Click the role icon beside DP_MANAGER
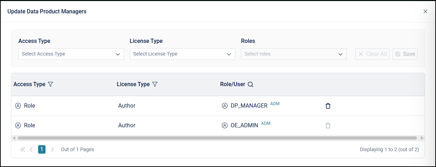436x167 pixels. pos(225,106)
